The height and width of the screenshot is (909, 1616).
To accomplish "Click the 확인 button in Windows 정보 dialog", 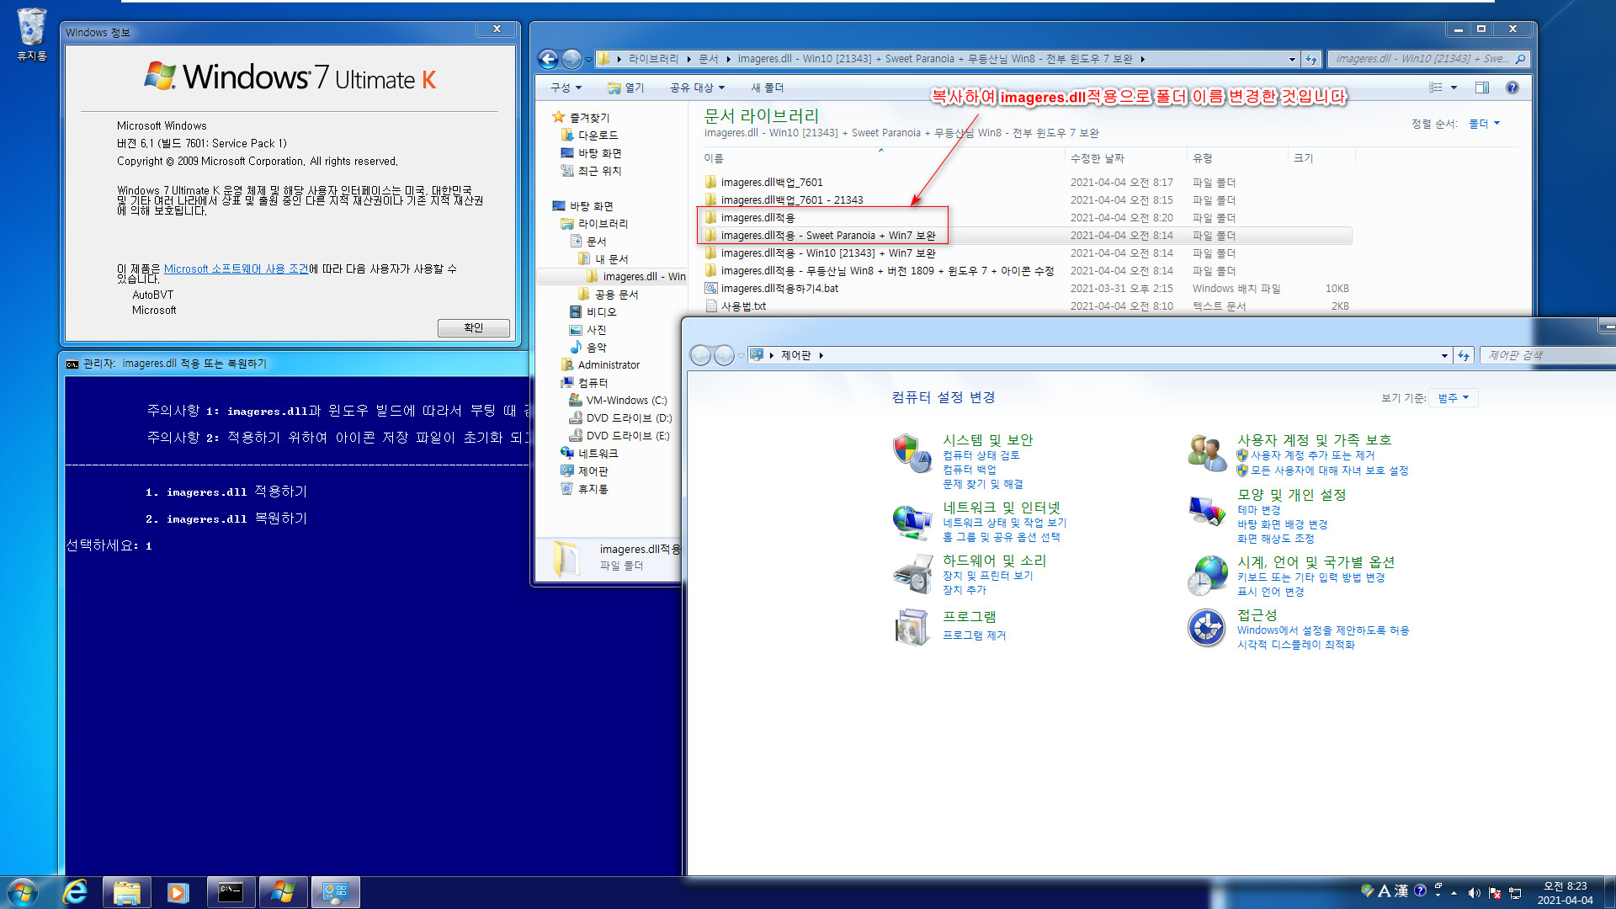I will (473, 327).
